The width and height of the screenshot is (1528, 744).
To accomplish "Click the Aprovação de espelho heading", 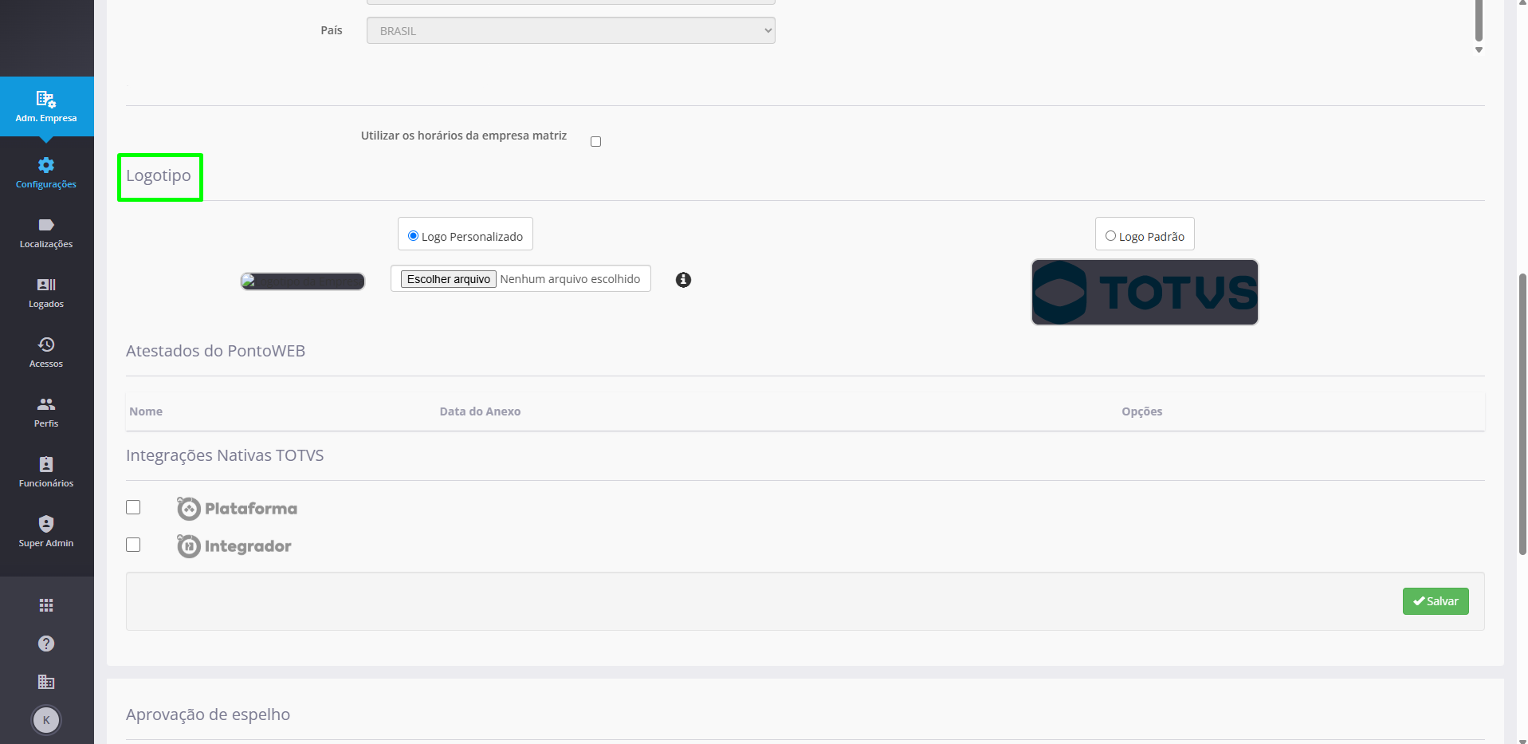I will (208, 714).
